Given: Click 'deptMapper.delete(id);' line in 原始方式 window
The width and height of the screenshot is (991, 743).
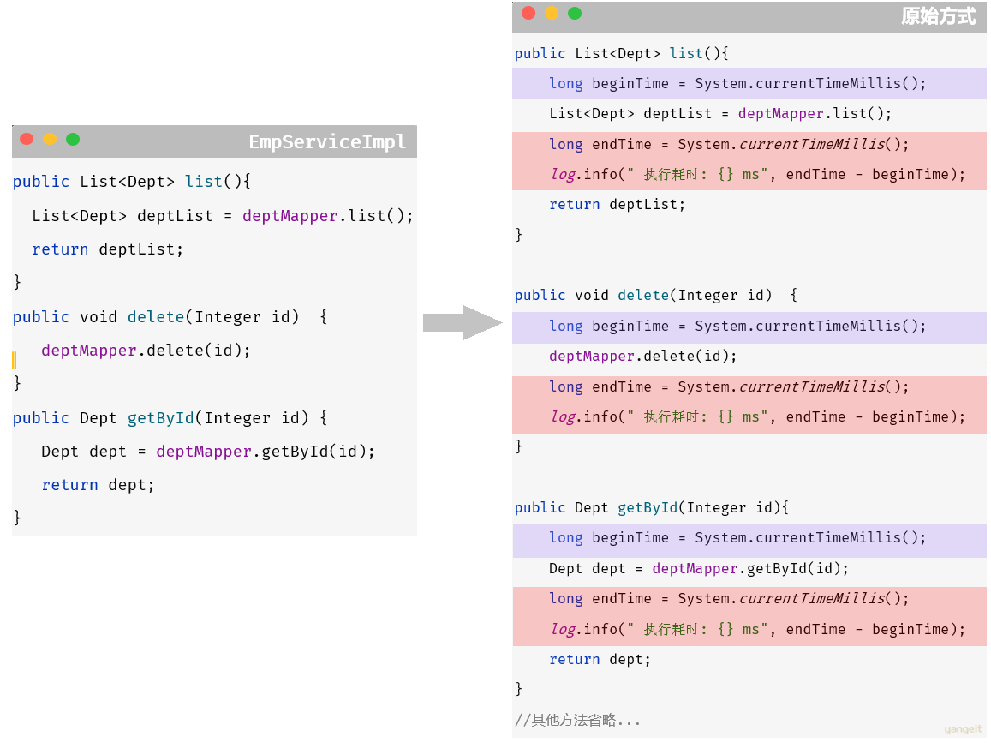Looking at the screenshot, I should click(642, 356).
